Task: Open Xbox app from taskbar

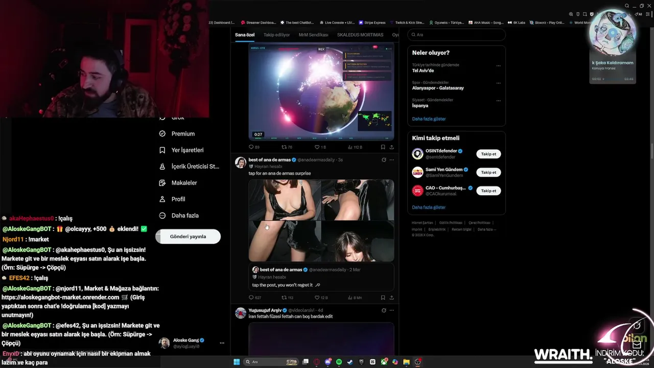Action: (x=384, y=362)
